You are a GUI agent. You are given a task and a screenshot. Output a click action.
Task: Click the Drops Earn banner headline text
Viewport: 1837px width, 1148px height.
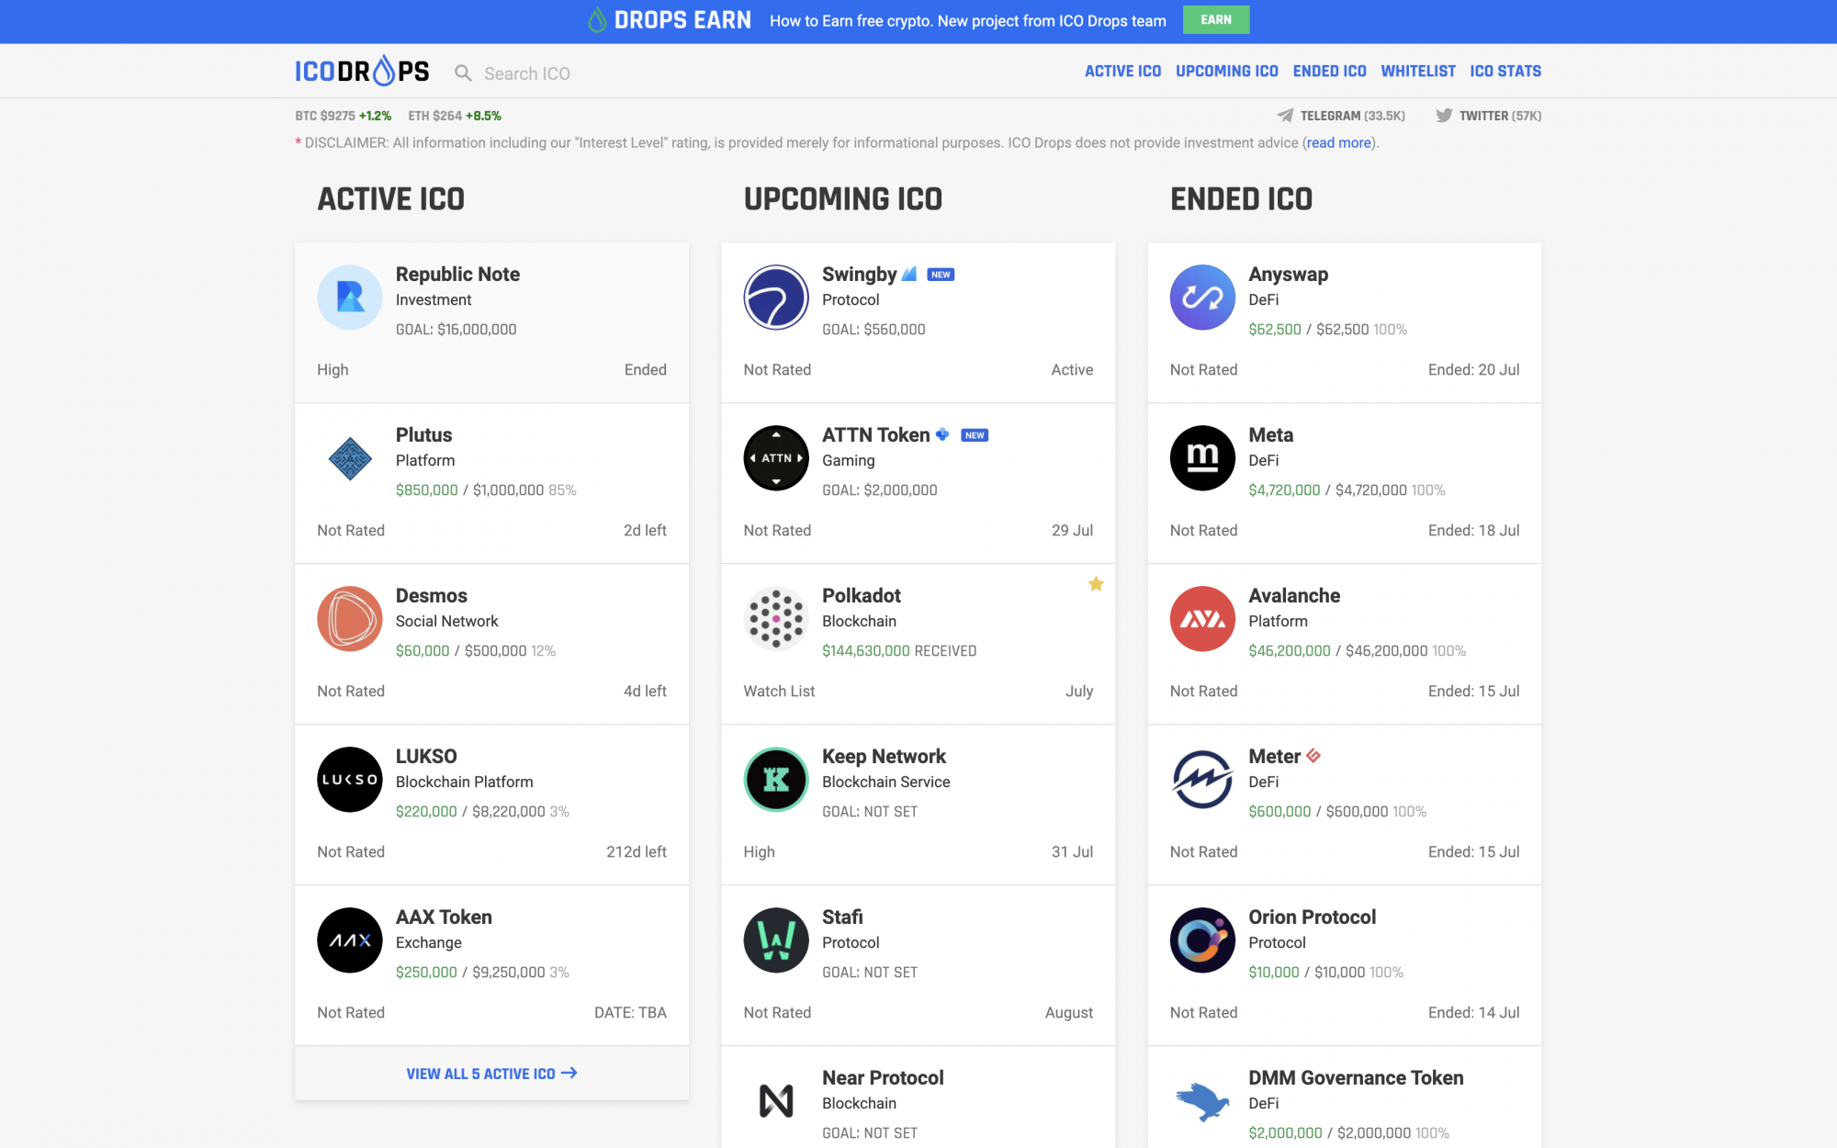[968, 20]
